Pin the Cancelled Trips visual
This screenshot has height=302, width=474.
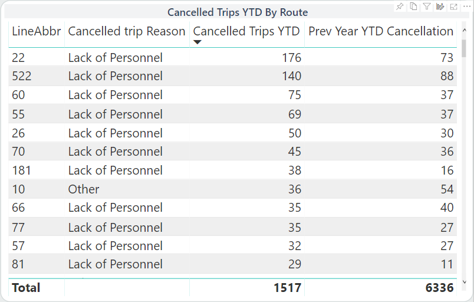400,6
